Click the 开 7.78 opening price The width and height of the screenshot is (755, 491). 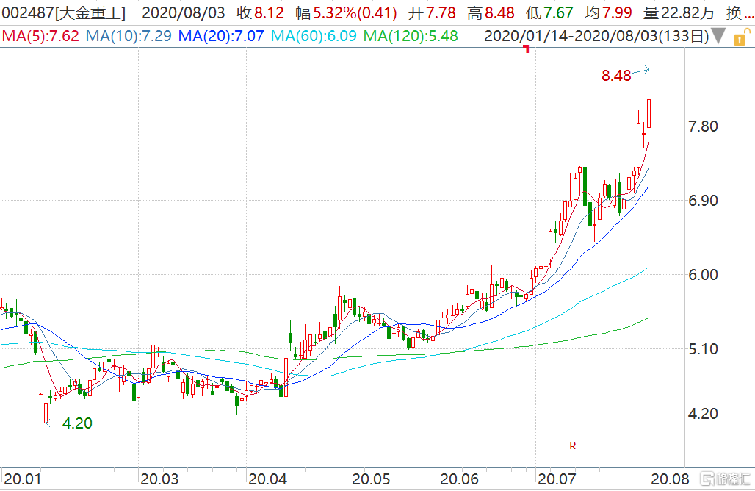pos(432,13)
